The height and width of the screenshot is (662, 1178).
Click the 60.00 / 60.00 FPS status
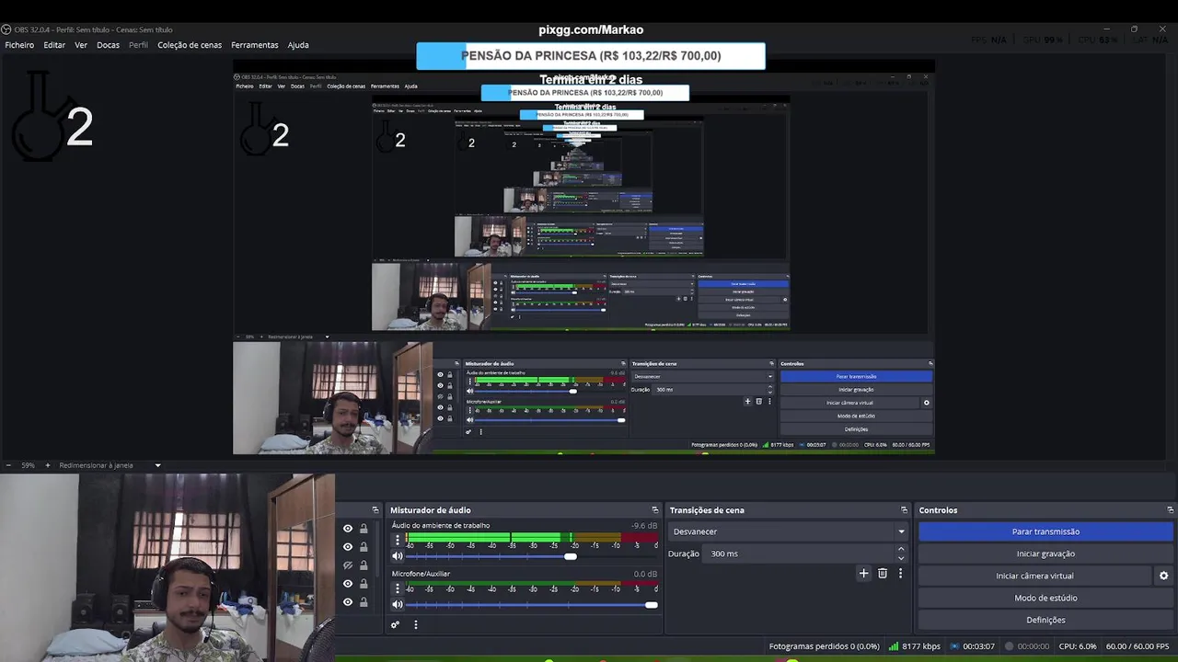click(1138, 646)
